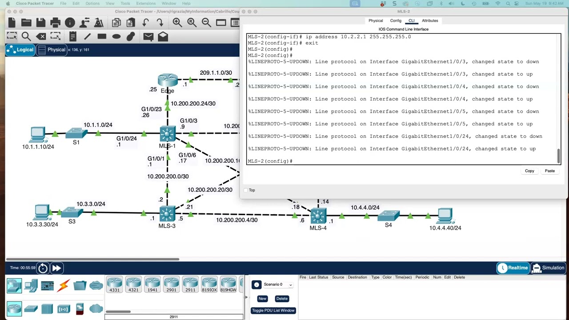The height and width of the screenshot is (320, 569).
Task: Select the Components category icon
Action: click(47, 285)
